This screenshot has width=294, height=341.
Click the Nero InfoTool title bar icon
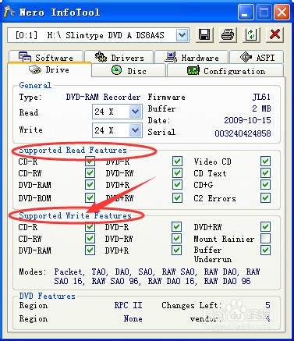tap(9, 12)
